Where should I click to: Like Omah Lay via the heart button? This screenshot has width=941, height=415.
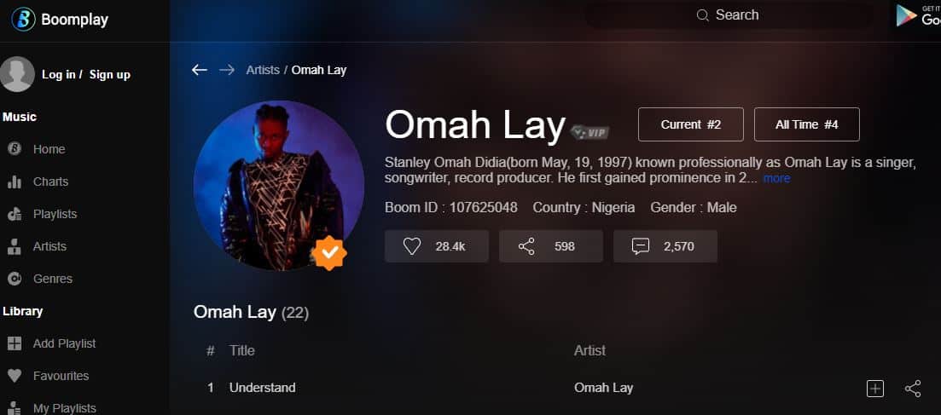click(x=437, y=246)
